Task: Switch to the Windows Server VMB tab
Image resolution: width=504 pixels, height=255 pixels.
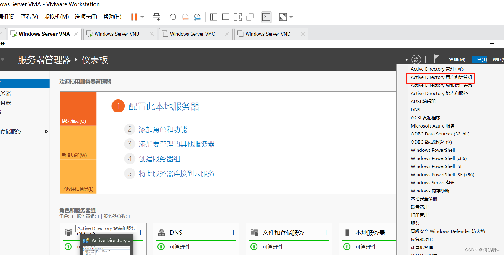Action: pos(117,34)
